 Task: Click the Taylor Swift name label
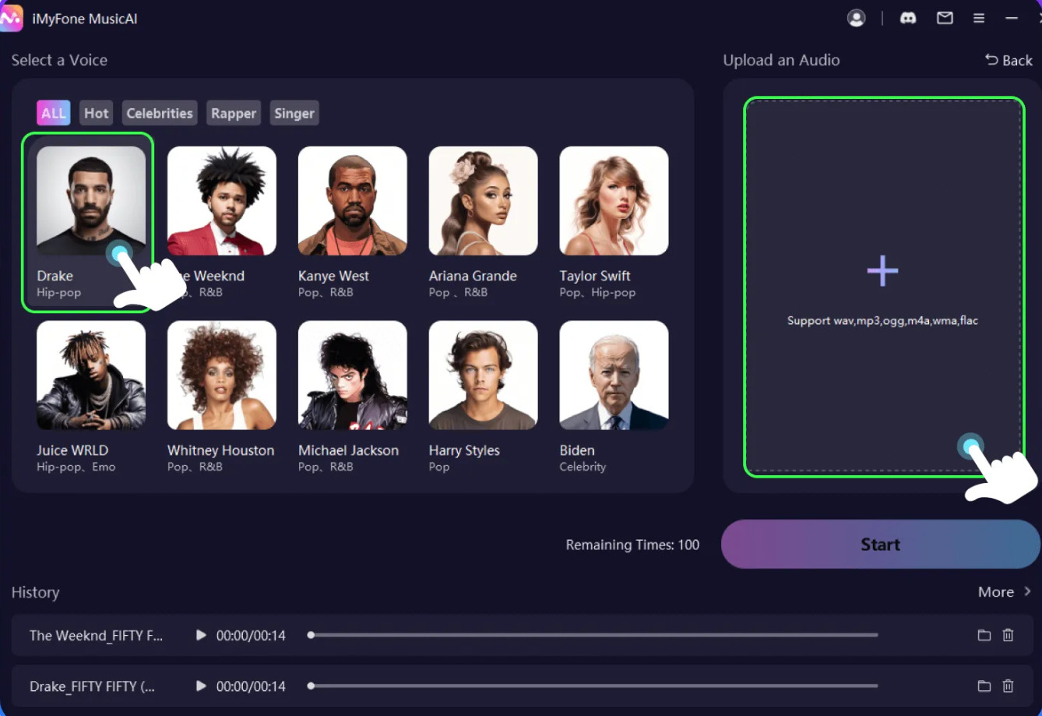[595, 276]
